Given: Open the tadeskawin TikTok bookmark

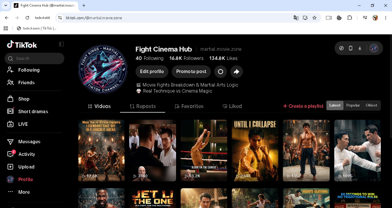Looking at the screenshot, I should click(37, 28).
